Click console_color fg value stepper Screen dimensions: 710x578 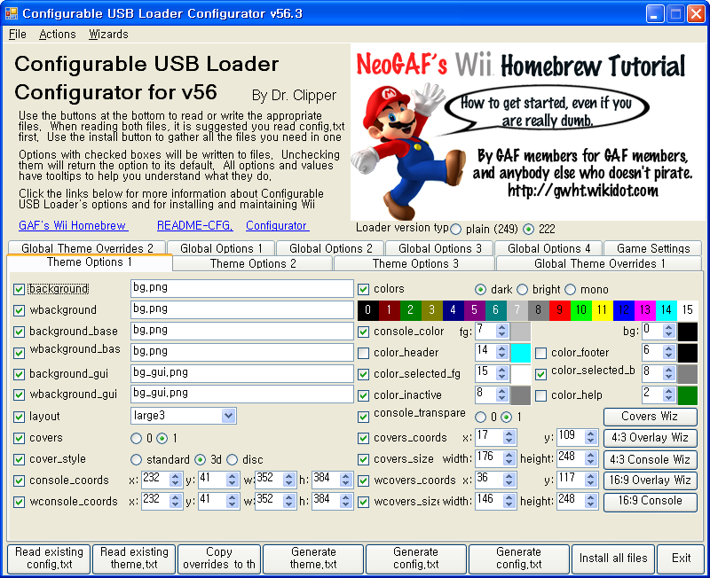tap(501, 331)
